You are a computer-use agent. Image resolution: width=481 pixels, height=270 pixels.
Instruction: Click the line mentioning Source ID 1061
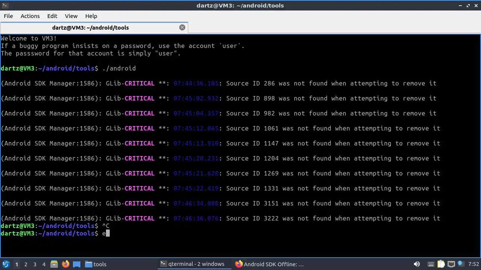pyautogui.click(x=220, y=128)
